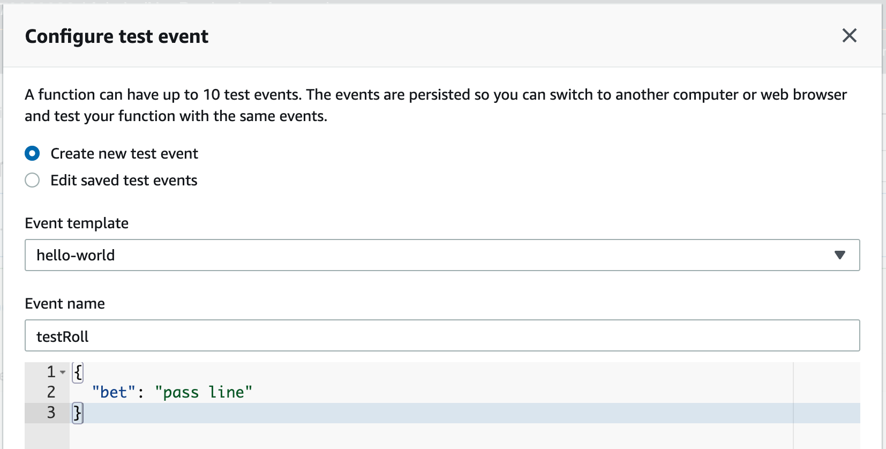Click the Event template label
Viewport: 886px width, 449px height.
click(x=77, y=223)
